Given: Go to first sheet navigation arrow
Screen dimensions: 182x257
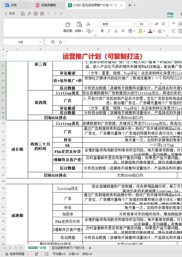Looking at the screenshot, I should point(5,248).
